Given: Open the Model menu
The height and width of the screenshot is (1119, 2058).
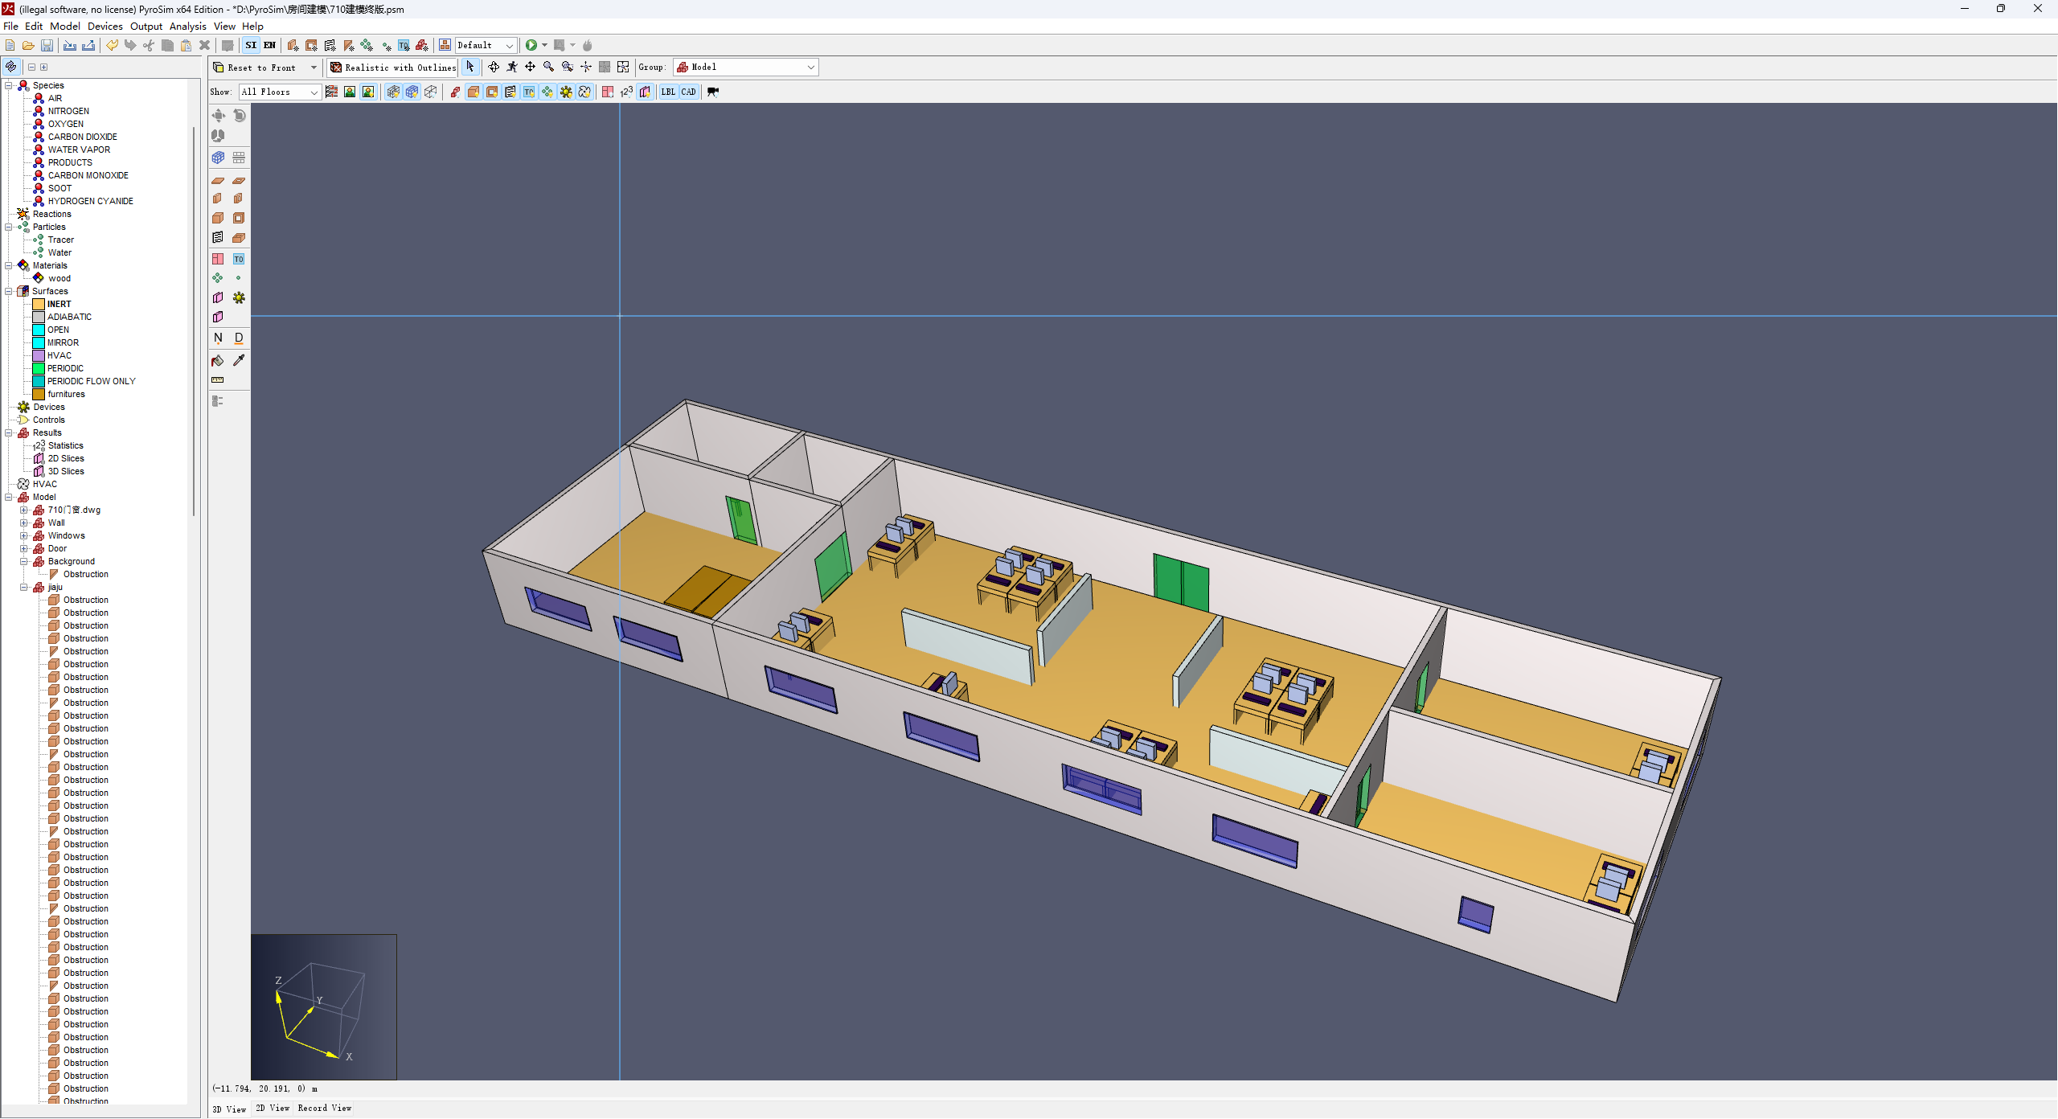Looking at the screenshot, I should pyautogui.click(x=65, y=27).
